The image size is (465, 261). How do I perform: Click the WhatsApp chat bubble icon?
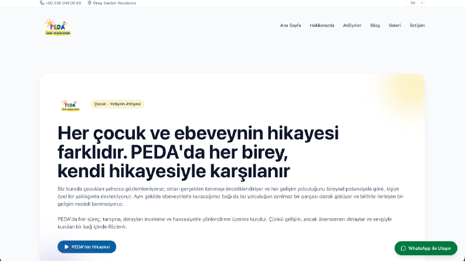[403, 248]
